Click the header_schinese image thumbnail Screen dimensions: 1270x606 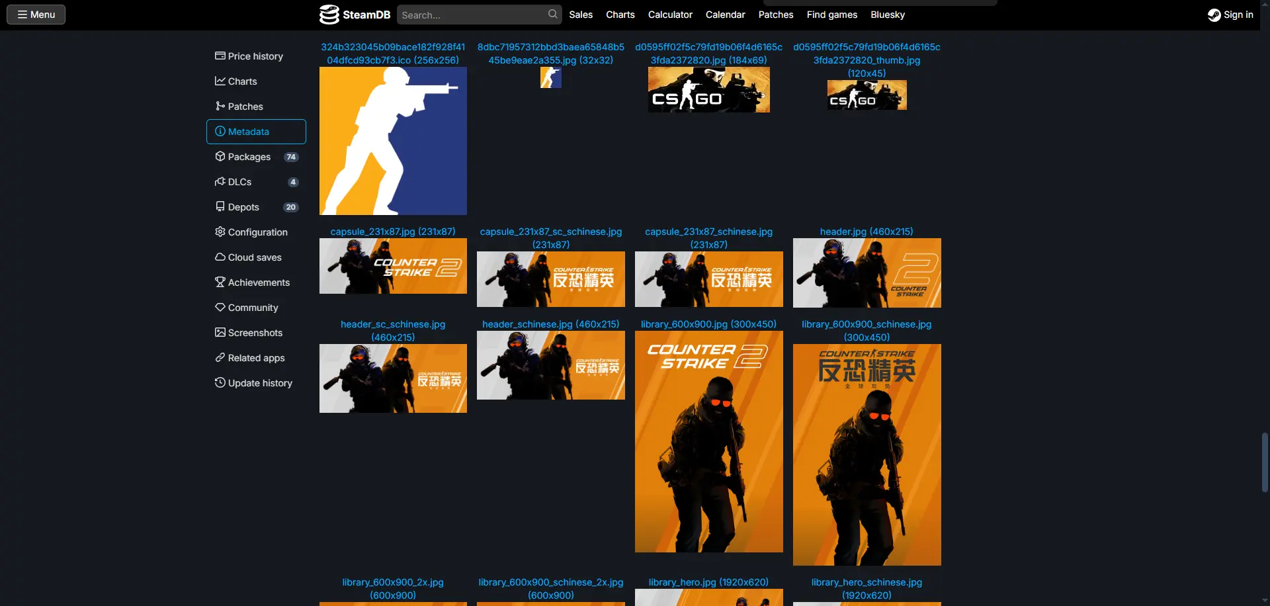[x=551, y=365]
